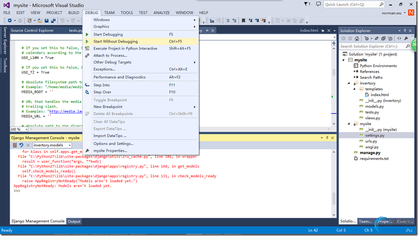Image resolution: width=418 pixels, height=236 pixels.
Task: Collapse the invertory folder node
Action: 349,83
